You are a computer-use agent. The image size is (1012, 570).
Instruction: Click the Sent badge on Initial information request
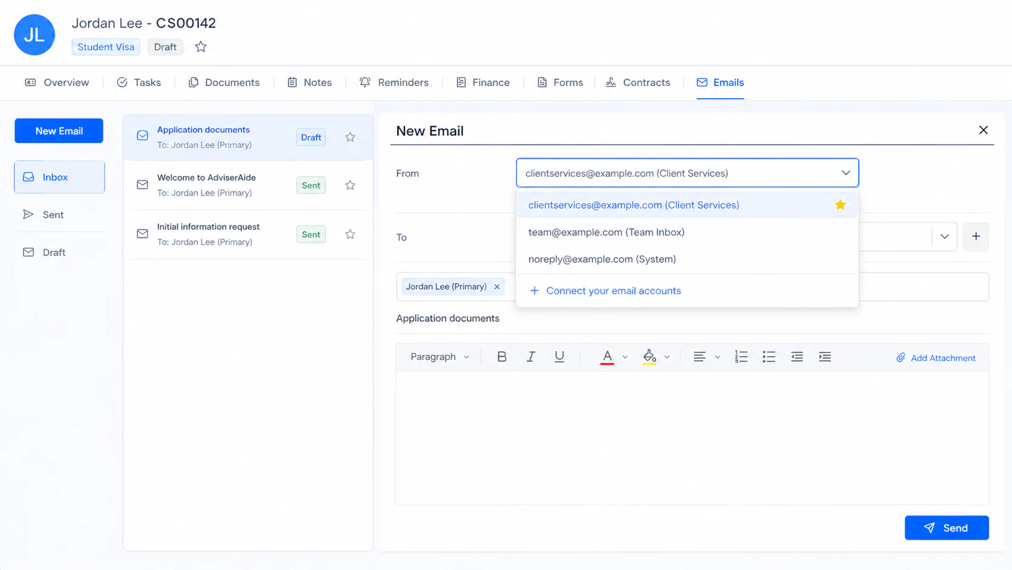click(311, 234)
